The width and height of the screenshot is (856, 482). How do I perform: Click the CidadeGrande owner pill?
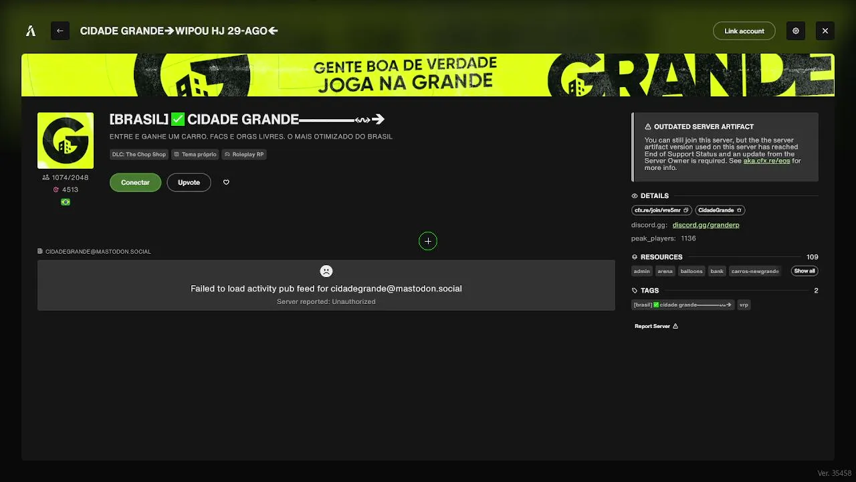pos(720,210)
